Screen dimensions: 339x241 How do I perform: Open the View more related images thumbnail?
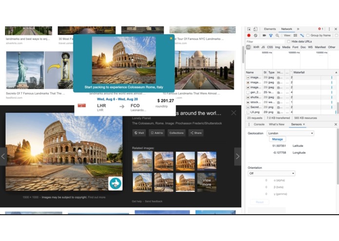click(x=207, y=182)
